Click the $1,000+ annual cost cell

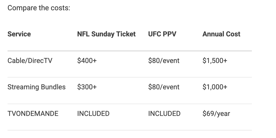215,87
